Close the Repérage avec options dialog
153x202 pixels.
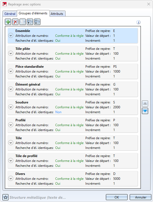pyautogui.click(x=149, y=4)
